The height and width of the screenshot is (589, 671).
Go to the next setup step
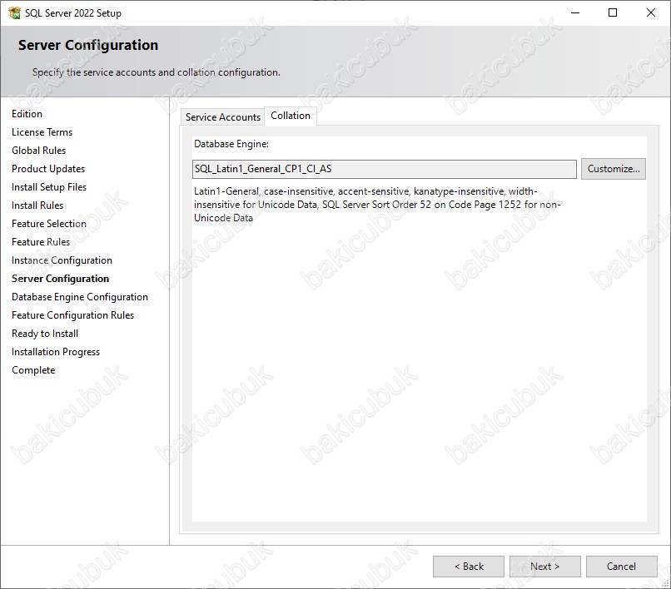(x=544, y=567)
